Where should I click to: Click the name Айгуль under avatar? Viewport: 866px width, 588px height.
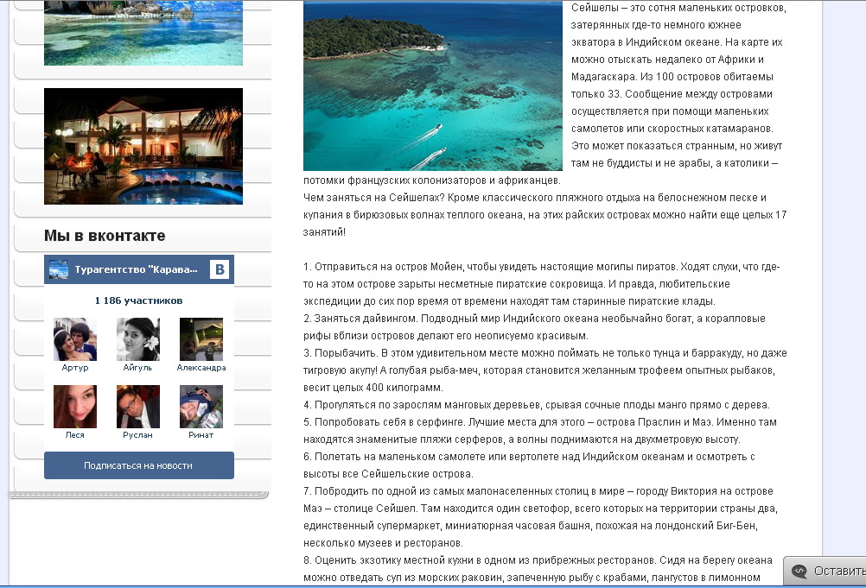point(137,367)
